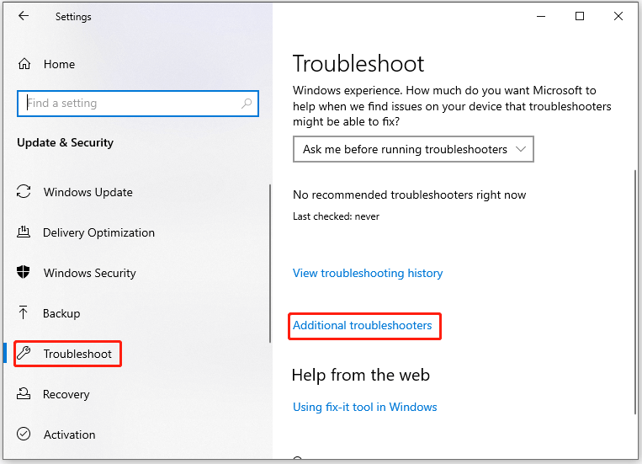View troubleshooting history link
The height and width of the screenshot is (464, 642).
tap(368, 273)
